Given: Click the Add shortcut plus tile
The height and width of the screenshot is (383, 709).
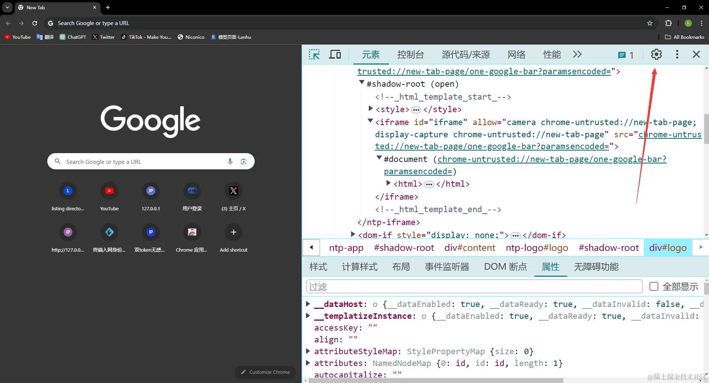Looking at the screenshot, I should coord(234,238).
